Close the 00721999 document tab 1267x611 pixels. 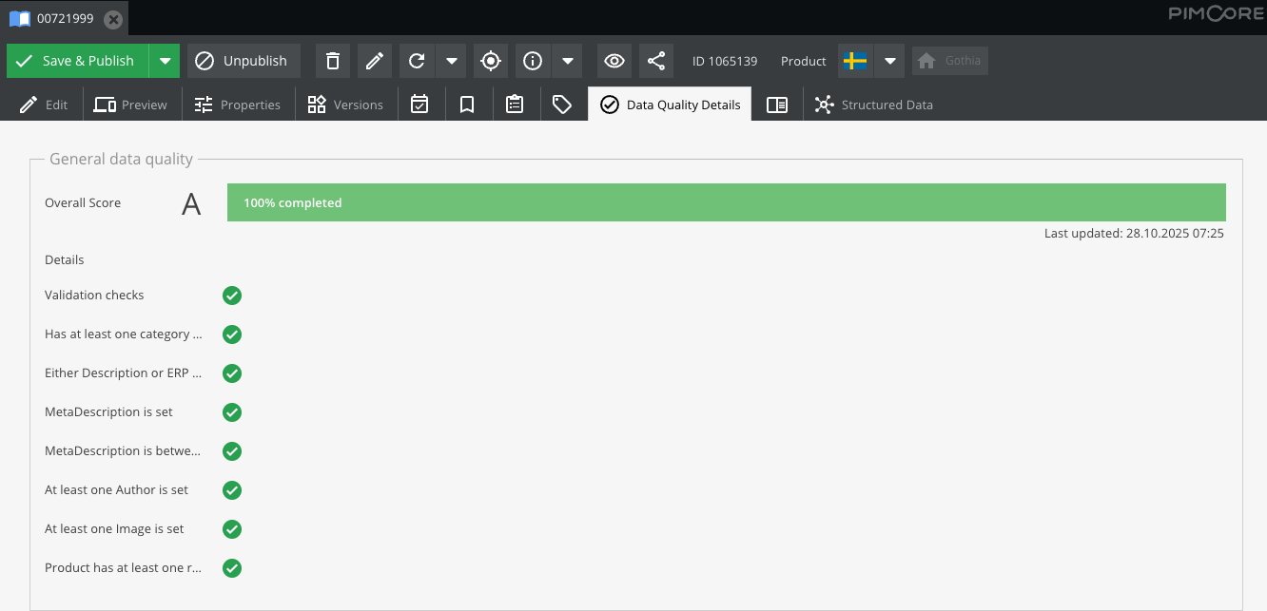click(x=112, y=19)
